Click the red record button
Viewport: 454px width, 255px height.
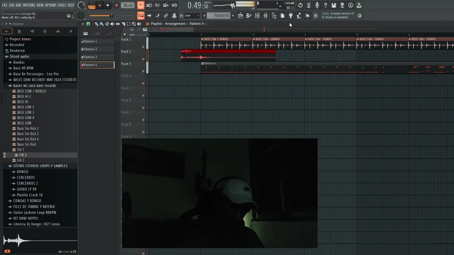coord(116,5)
